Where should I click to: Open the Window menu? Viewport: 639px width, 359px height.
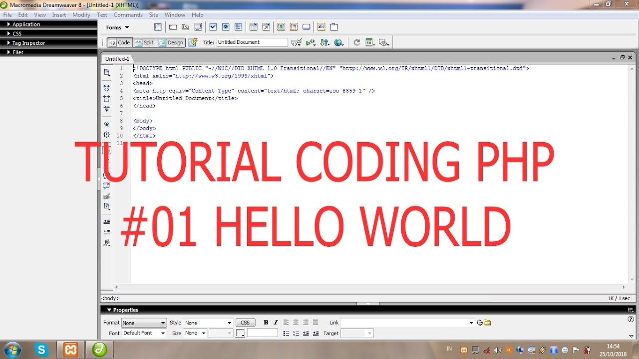point(175,15)
